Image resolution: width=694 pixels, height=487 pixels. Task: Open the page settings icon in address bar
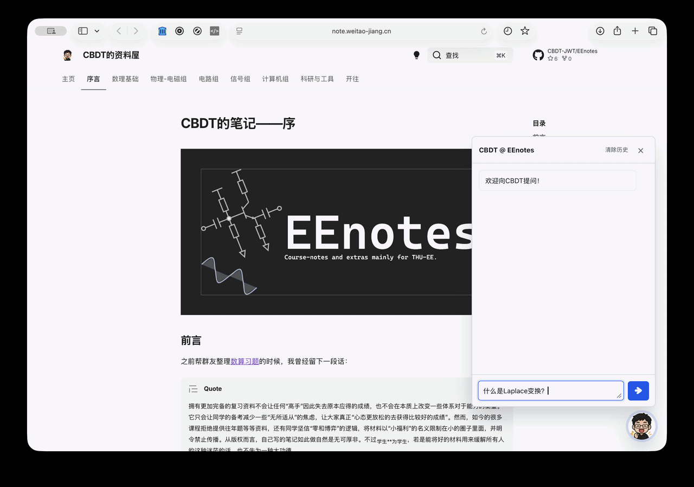(239, 31)
